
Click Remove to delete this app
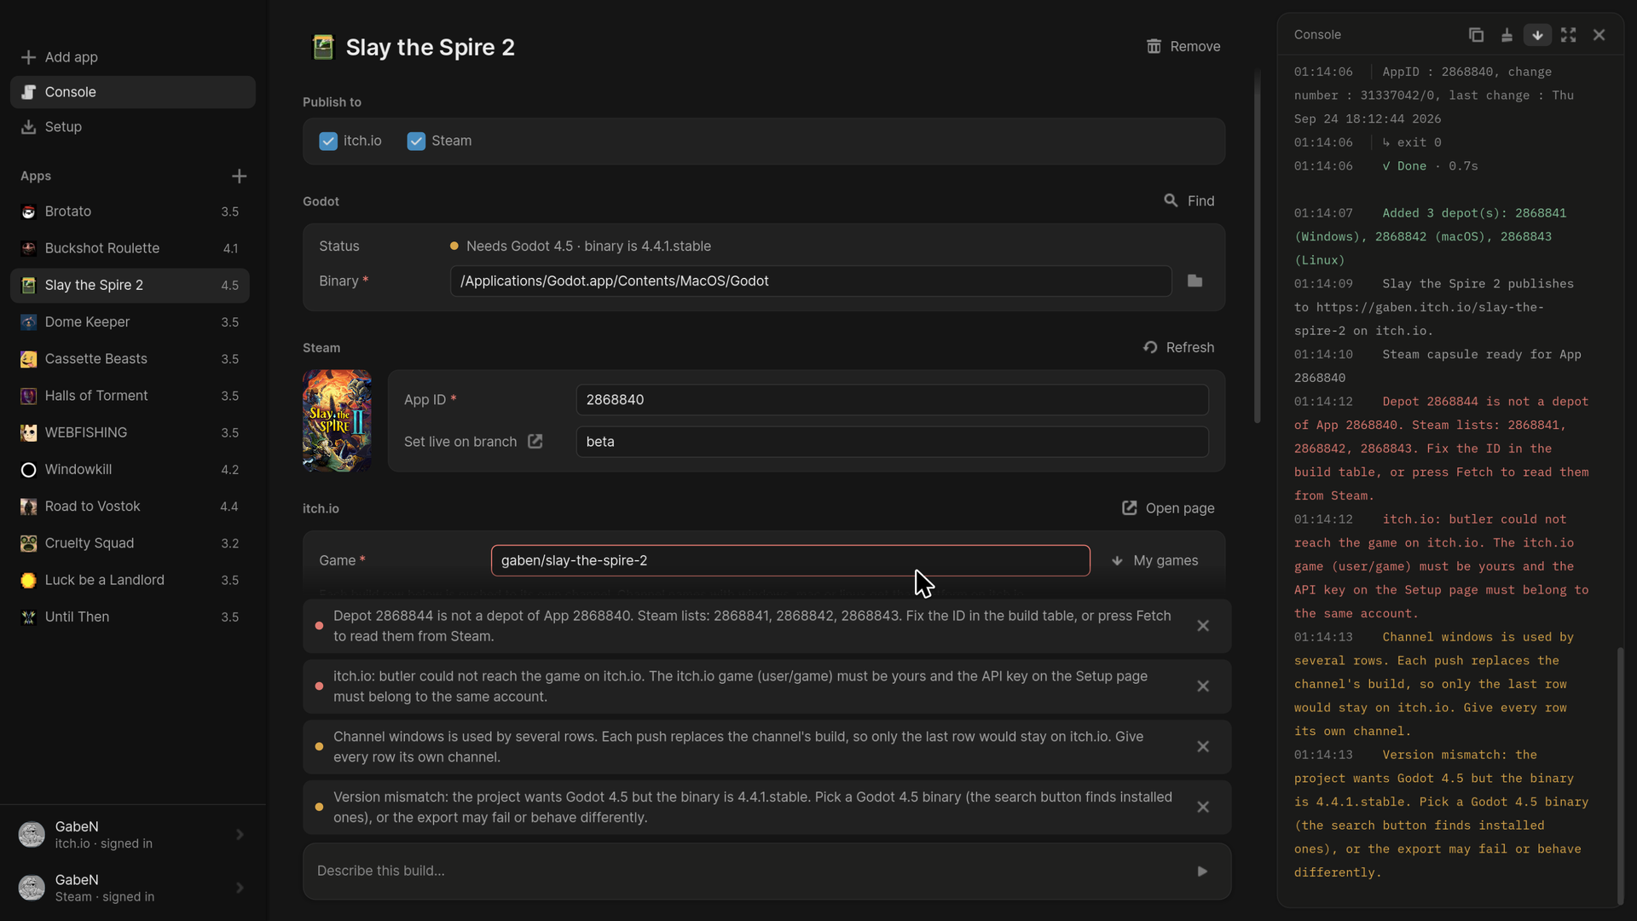tap(1183, 46)
